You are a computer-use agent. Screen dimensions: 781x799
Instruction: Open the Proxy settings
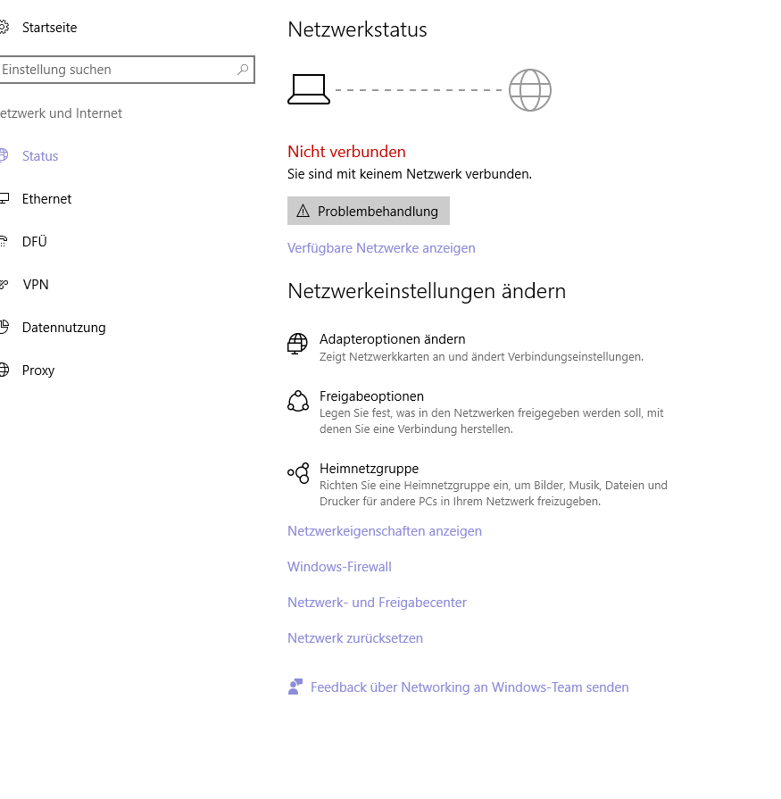point(38,370)
